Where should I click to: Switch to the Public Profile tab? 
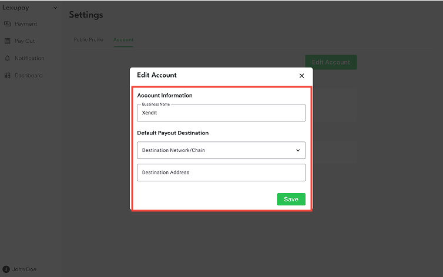(x=89, y=40)
